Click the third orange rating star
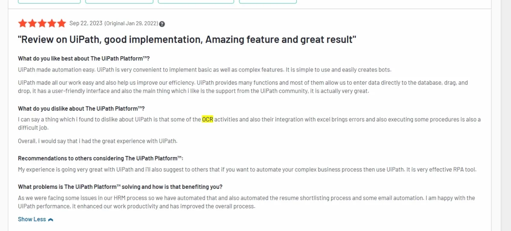Image resolution: width=511 pixels, height=231 pixels. pos(42,23)
